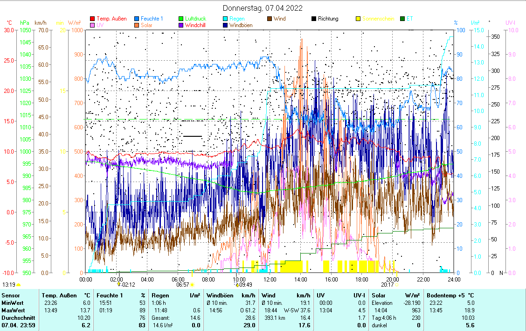The height and width of the screenshot is (331, 526).
Task: Click the pink UV legend label
Action: pyautogui.click(x=100, y=25)
